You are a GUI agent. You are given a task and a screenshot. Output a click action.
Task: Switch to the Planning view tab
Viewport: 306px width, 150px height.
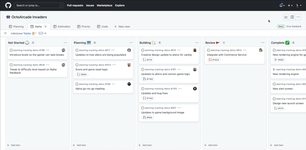point(16,27)
